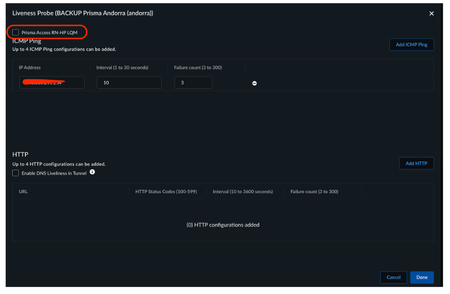450x294 pixels.
Task: Select the Interval (1 to 30 seconds) header
Action: tap(122, 68)
